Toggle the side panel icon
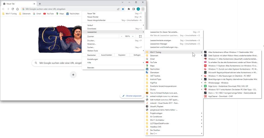Screen dimensions: 264x138 point(133,9)
